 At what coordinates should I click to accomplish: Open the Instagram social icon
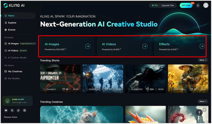pyautogui.click(x=25, y=110)
